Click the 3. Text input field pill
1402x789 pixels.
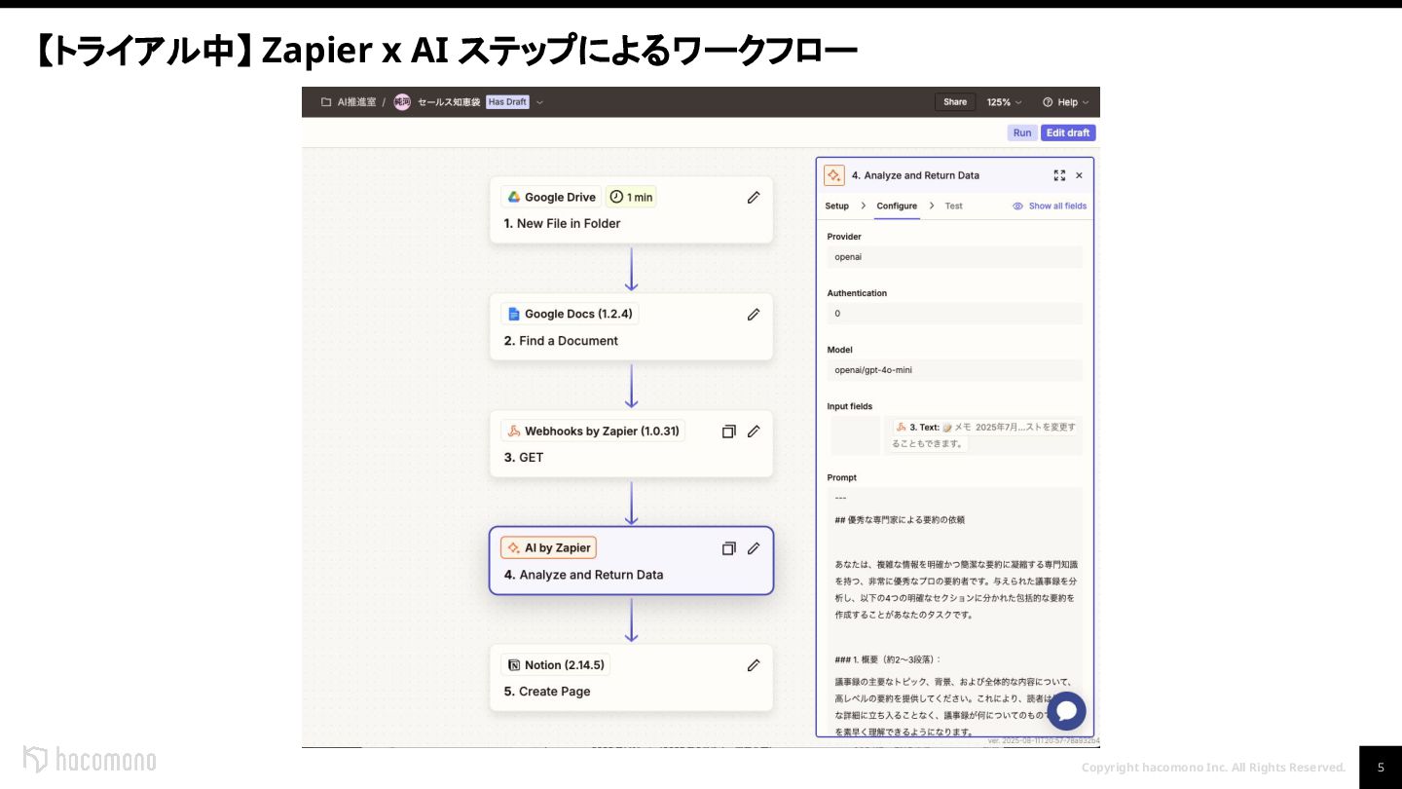click(x=984, y=435)
